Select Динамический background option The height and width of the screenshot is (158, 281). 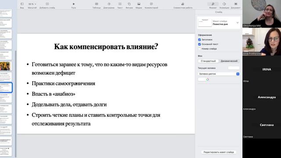(x=229, y=61)
